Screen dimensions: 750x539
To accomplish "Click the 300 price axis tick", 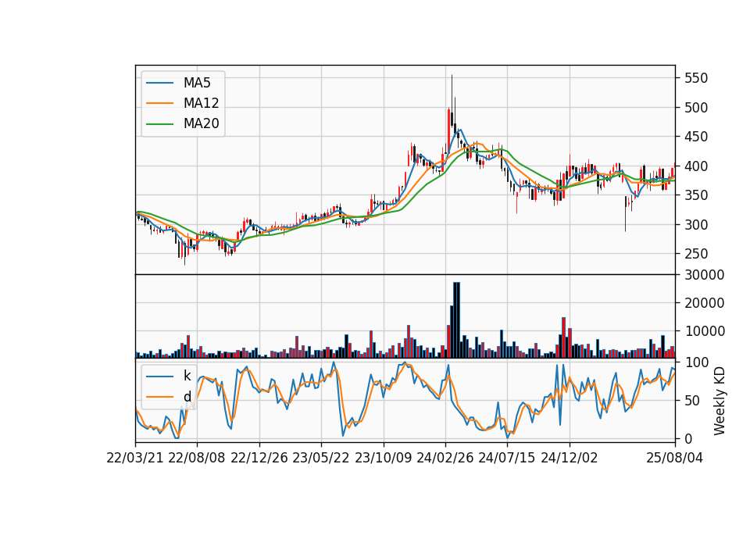I will [x=696, y=224].
